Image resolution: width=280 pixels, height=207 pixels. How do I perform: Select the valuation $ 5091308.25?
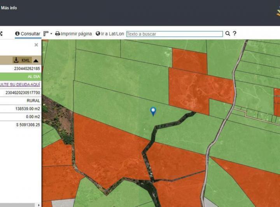[28, 125]
